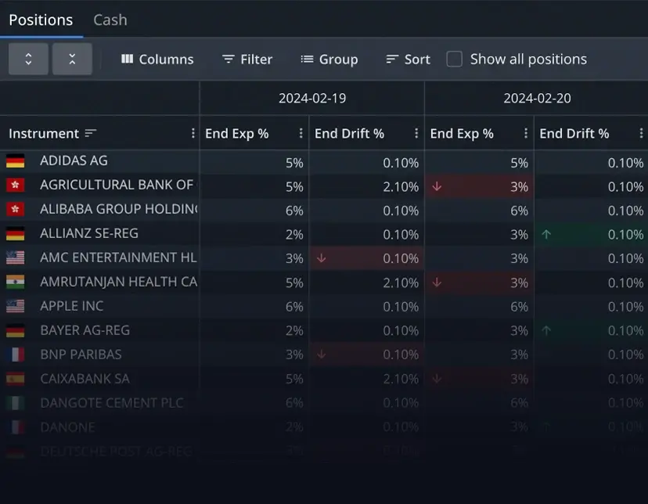Click the Hong Kong flag beside ALIBABA GROUP
The width and height of the screenshot is (648, 504).
click(x=15, y=210)
